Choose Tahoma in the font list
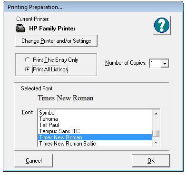 pyautogui.click(x=95, y=119)
